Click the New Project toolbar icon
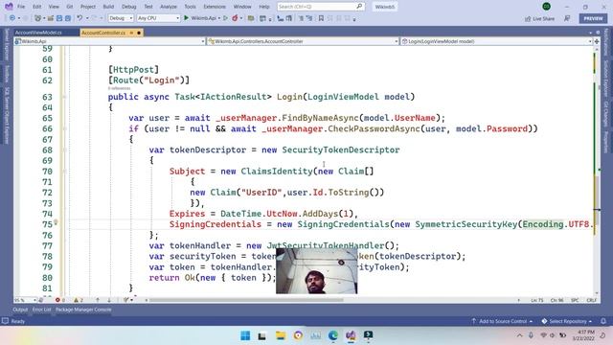 click(x=38, y=18)
